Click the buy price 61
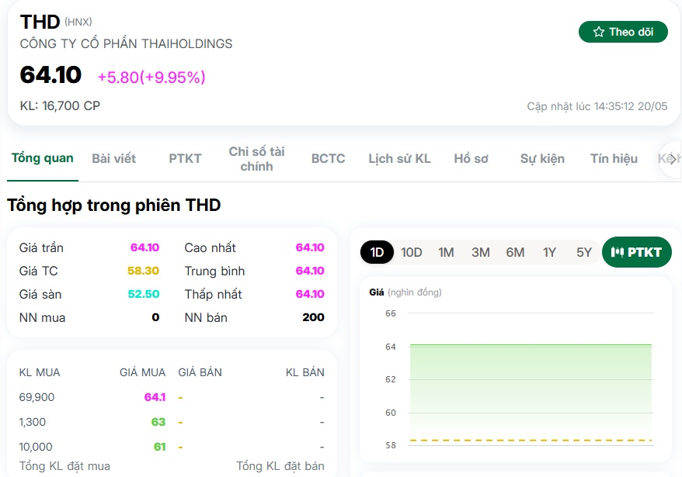 pos(160,447)
